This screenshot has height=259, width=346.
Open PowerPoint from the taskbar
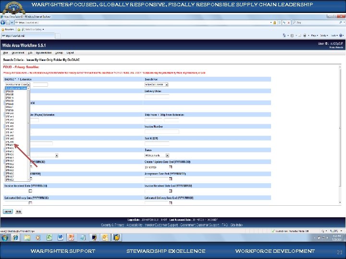coord(71,237)
